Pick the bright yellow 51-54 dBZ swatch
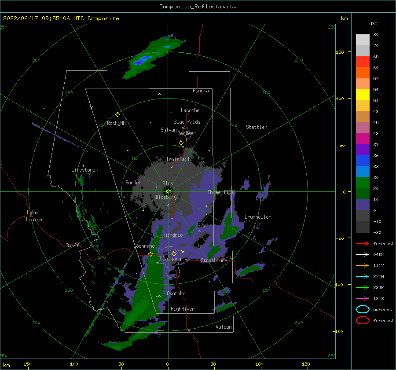The height and width of the screenshot is (370, 396). pyautogui.click(x=363, y=95)
